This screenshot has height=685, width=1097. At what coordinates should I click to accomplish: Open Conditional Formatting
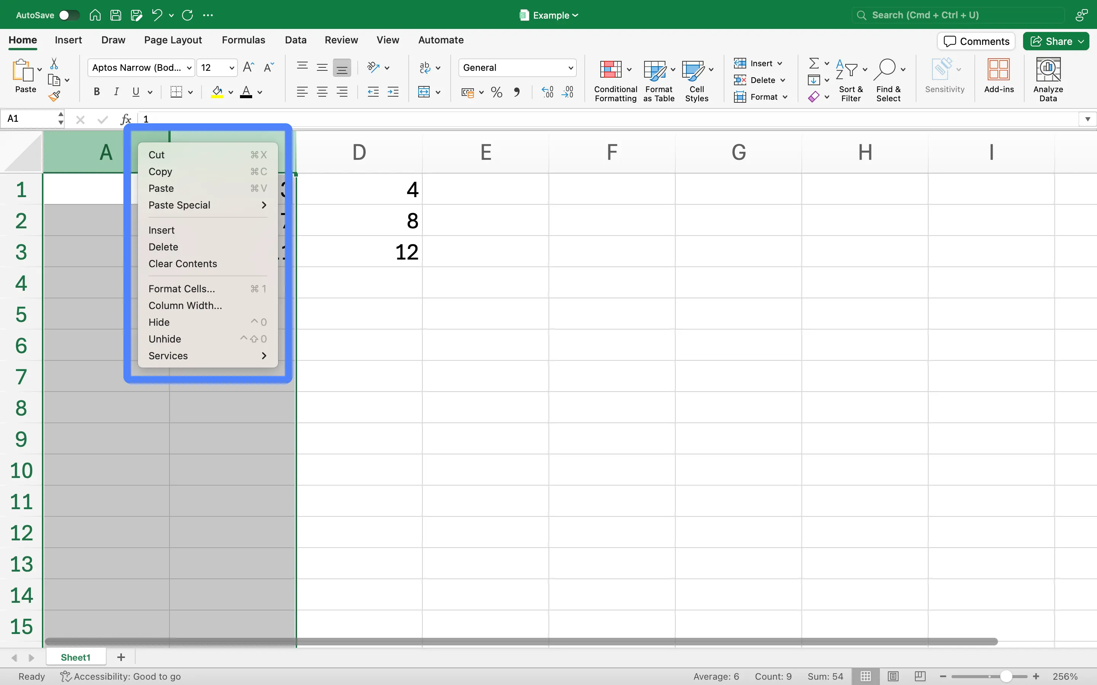pyautogui.click(x=615, y=81)
